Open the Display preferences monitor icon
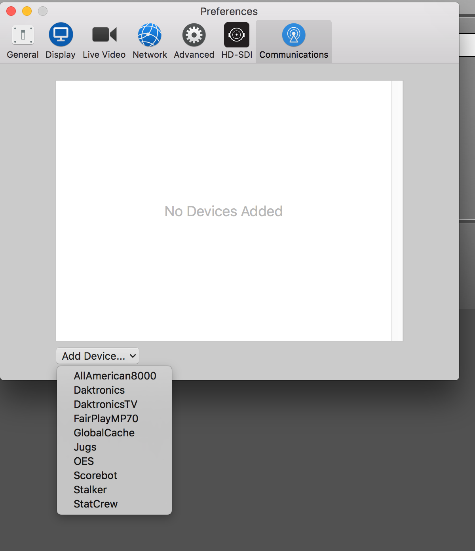The image size is (475, 551). (61, 35)
